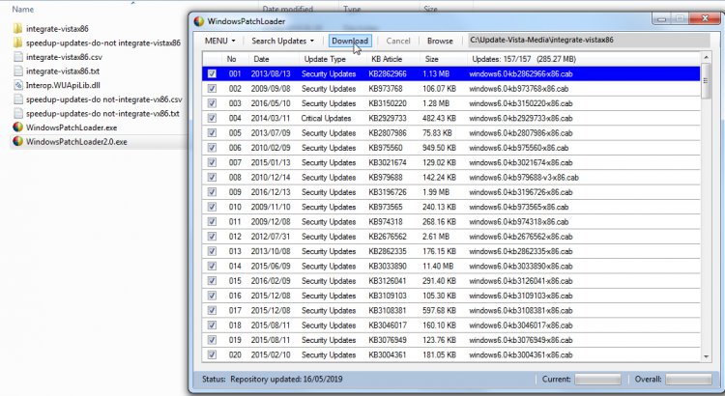Click the vertical scrollbar thumb of update list
This screenshot has height=396, width=725.
(x=706, y=81)
